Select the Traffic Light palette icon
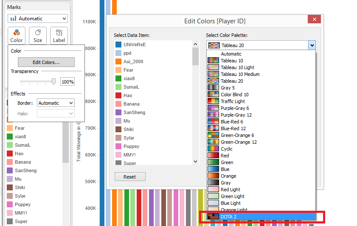357x226 pixels. 213,101
